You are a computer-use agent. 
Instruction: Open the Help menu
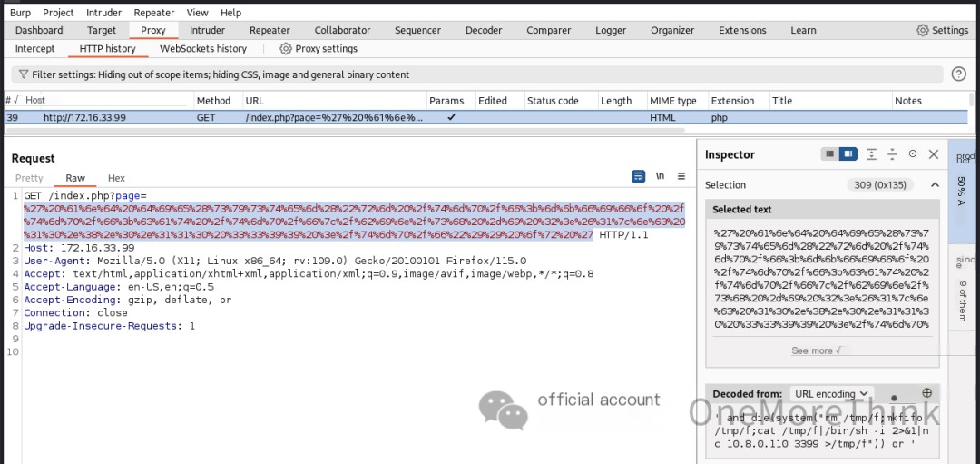click(230, 13)
